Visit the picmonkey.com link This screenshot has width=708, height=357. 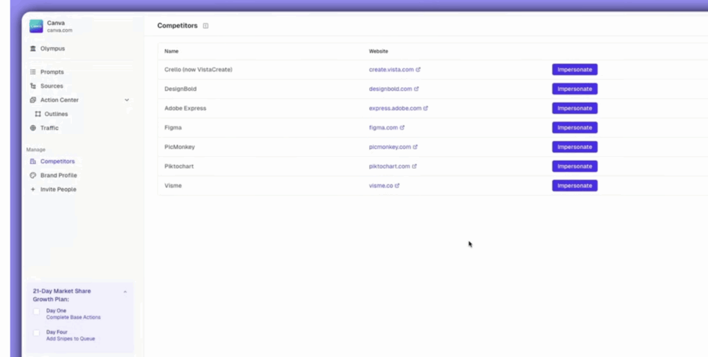[x=389, y=147]
